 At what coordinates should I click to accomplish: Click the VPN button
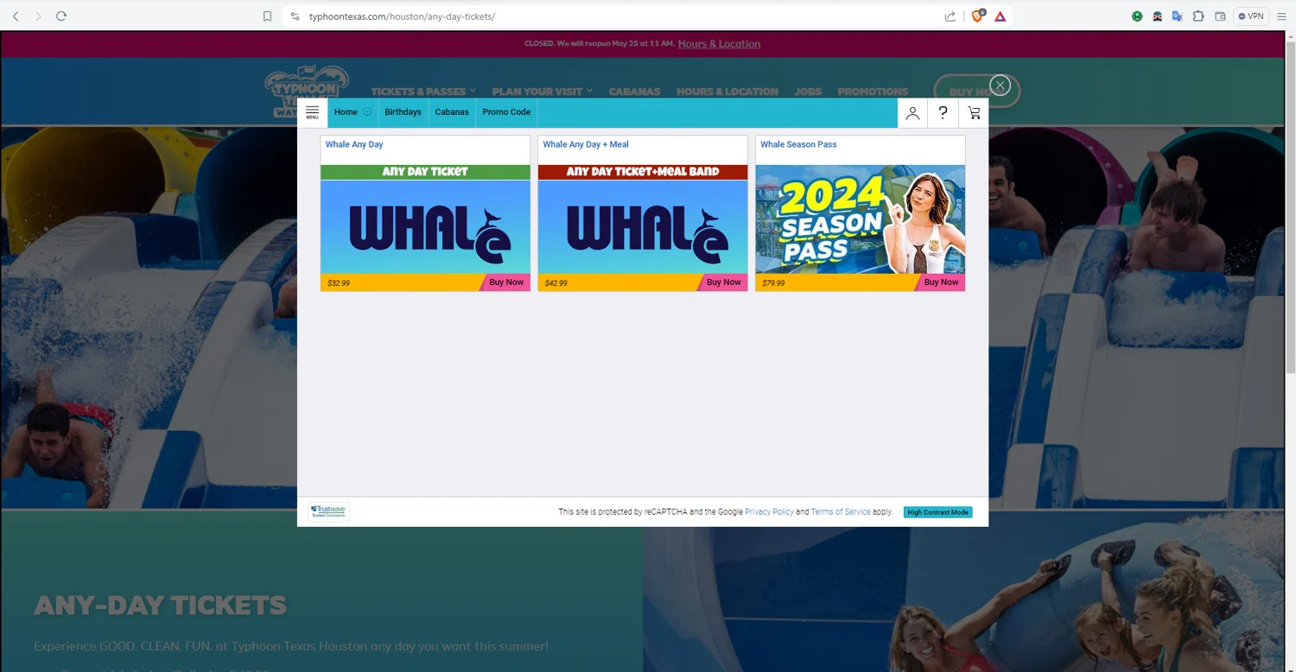[1251, 16]
